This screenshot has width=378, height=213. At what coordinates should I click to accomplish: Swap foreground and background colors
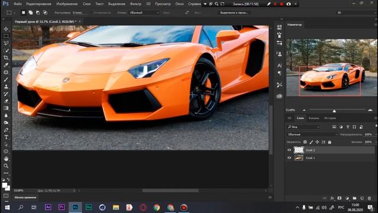coord(8,180)
